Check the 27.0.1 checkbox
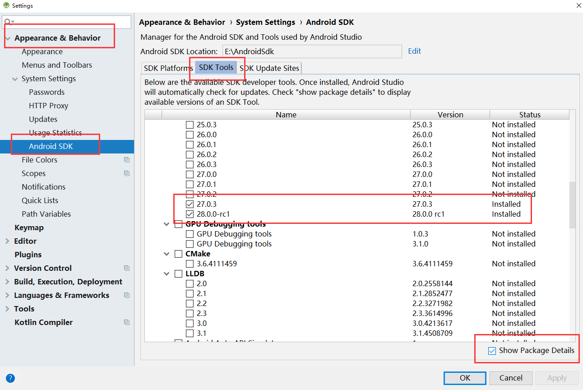The image size is (583, 390). 190,184
